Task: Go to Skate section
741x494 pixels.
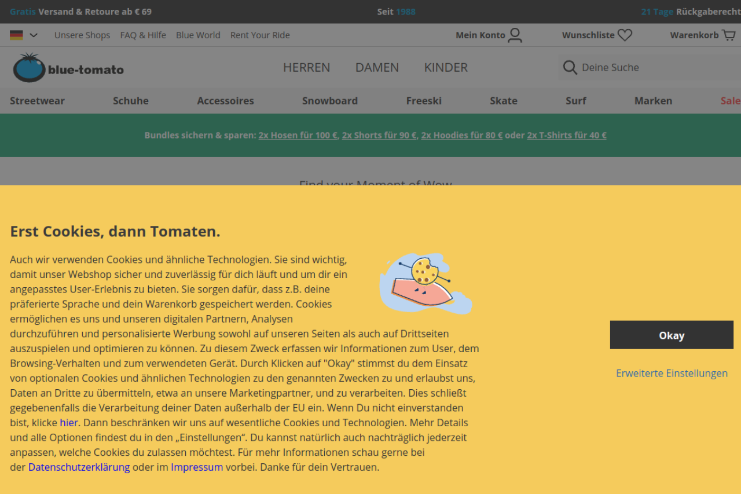Action: [x=504, y=101]
